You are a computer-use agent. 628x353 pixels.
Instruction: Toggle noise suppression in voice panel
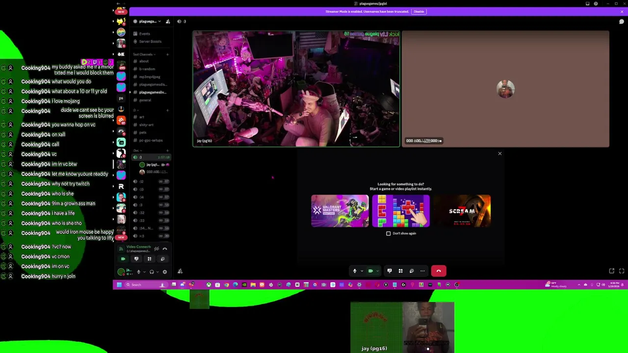coord(157,249)
